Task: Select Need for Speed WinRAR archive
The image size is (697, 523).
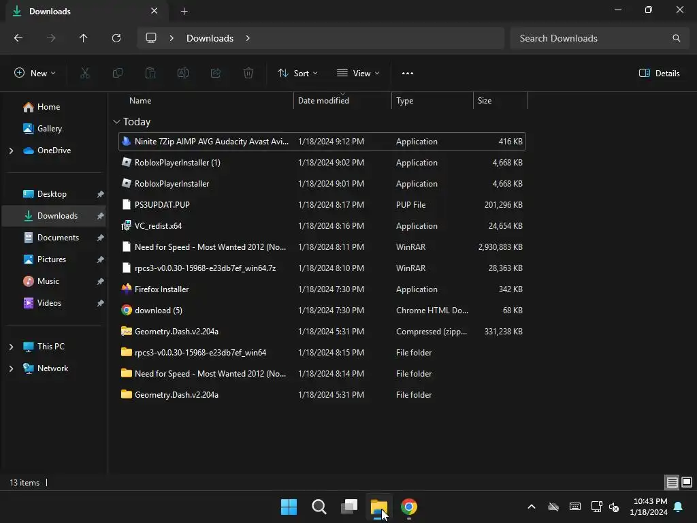Action: point(322,247)
